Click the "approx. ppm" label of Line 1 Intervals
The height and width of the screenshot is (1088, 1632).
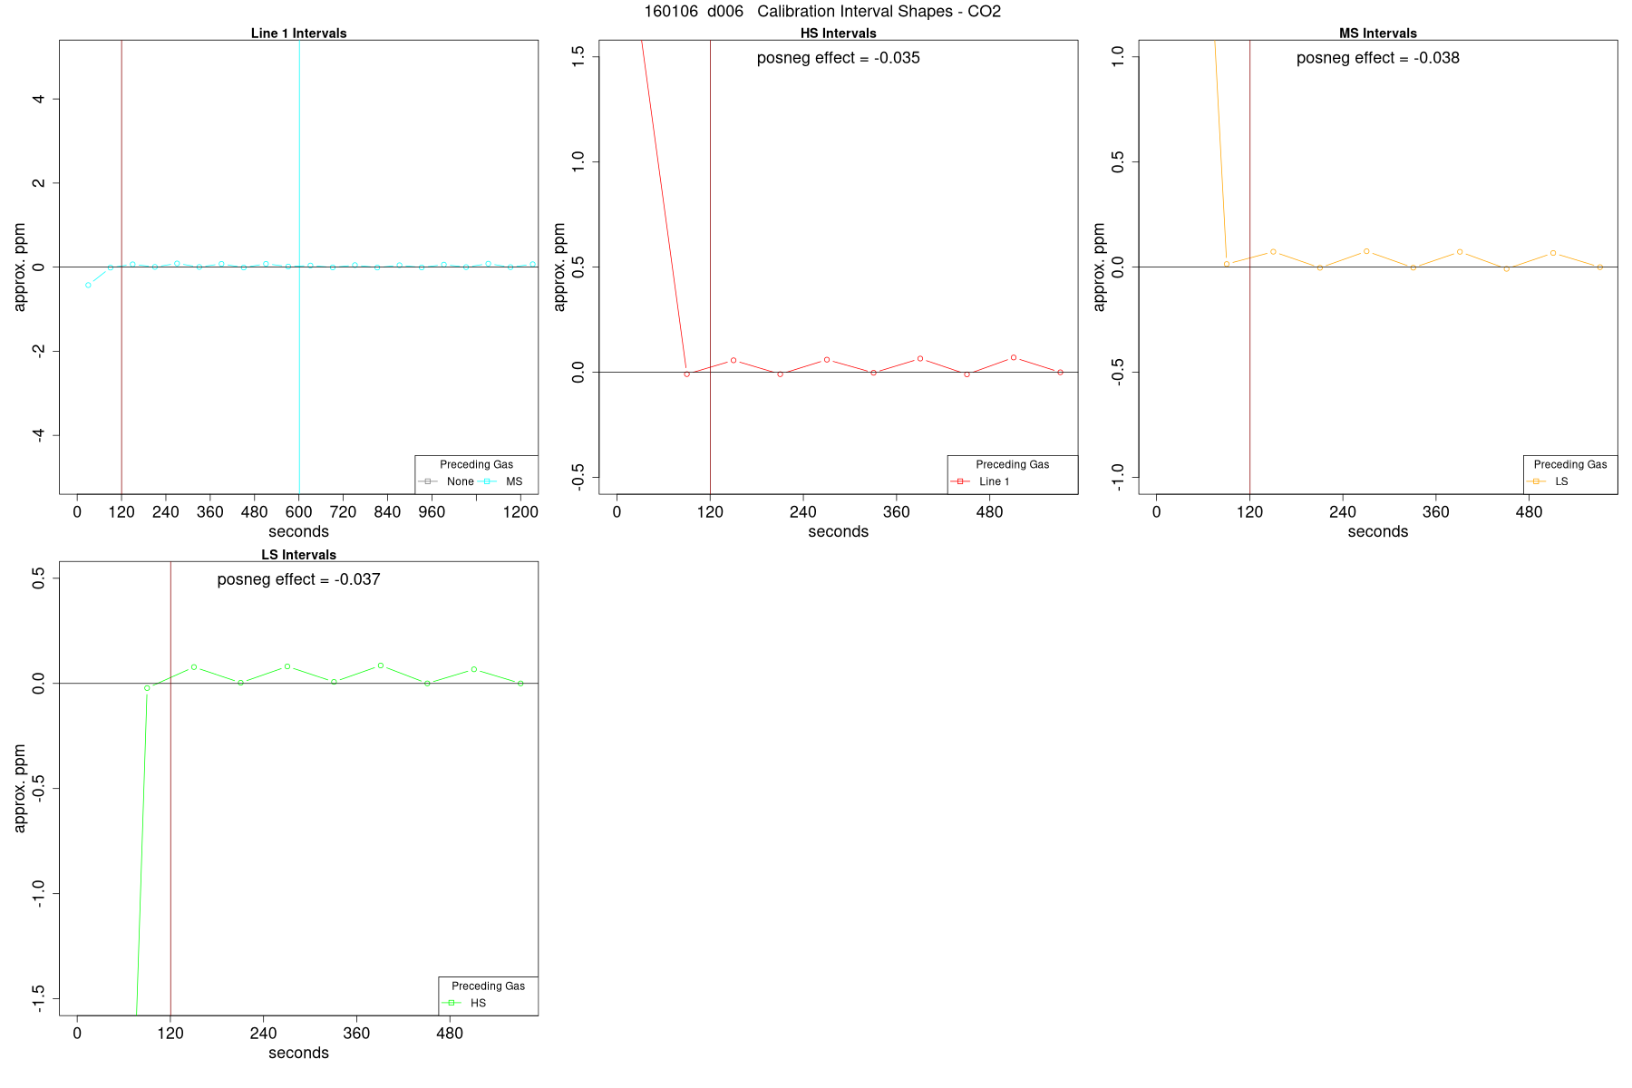(20, 267)
